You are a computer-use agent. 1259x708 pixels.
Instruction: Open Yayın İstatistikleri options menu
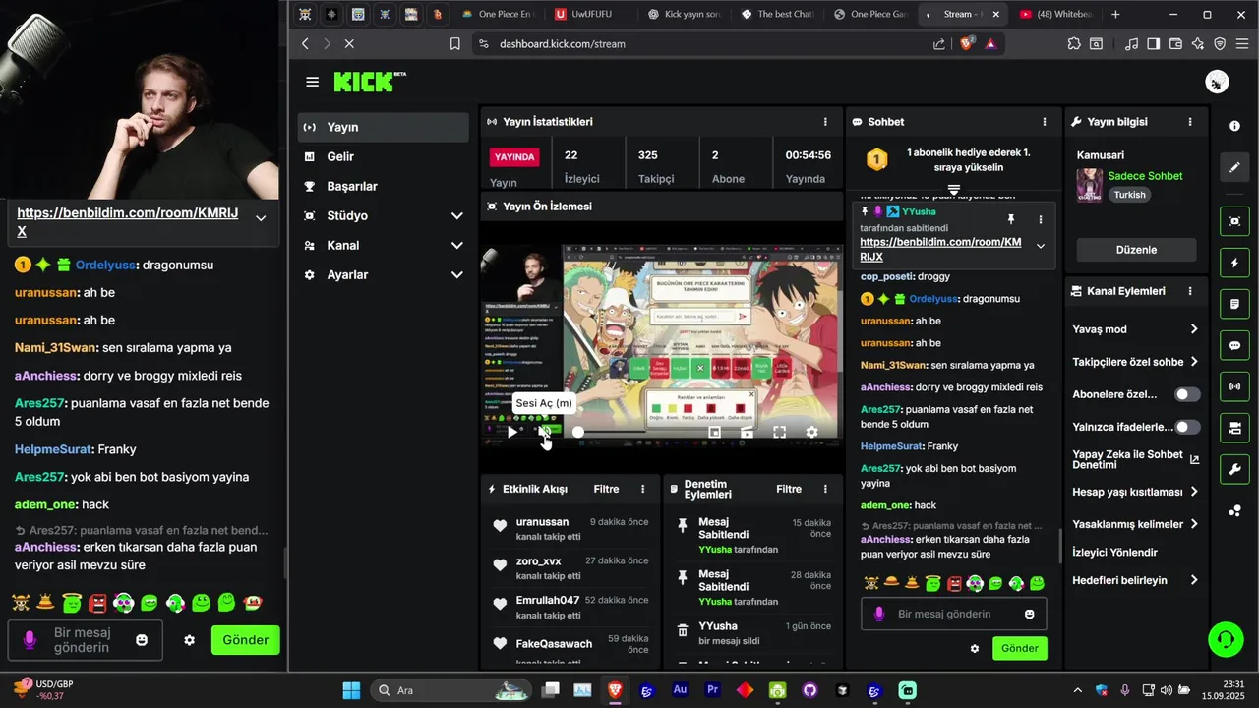(825, 122)
